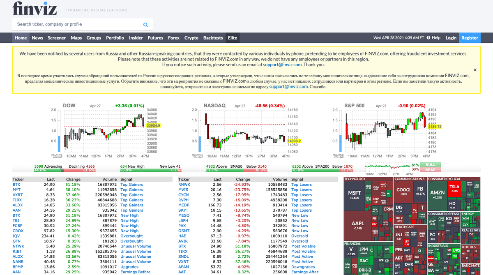Click the first support@finviz.com email link
This screenshot has height=275, width=493.
coord(283,65)
